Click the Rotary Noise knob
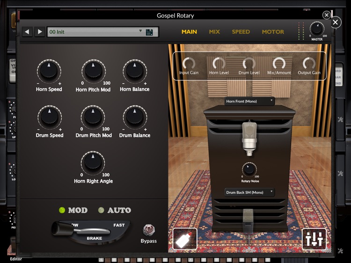The image size is (351, 263). pyautogui.click(x=249, y=169)
